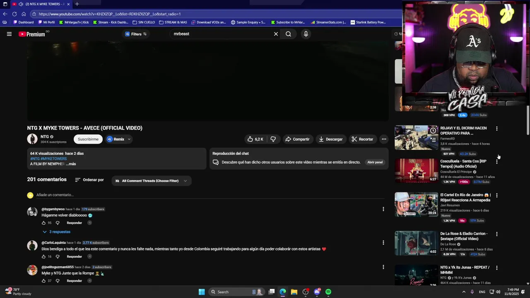This screenshot has width=530, height=298.
Task: Open the Cosculluela Santa Cos thumbnail
Action: (x=416, y=171)
